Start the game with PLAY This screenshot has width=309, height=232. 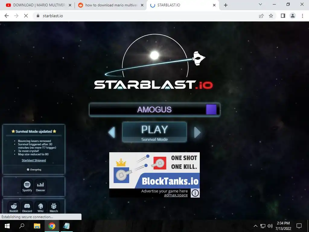tap(154, 132)
